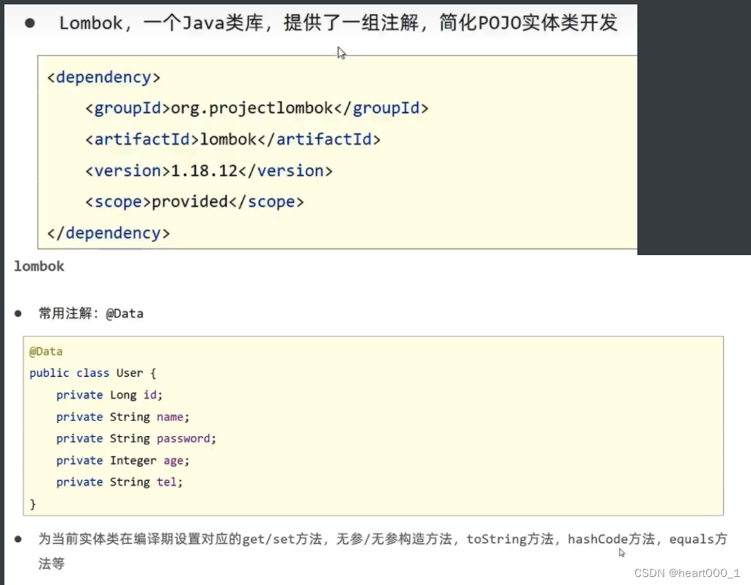
Task: Click the "private String tel;" line
Action: [x=120, y=482]
